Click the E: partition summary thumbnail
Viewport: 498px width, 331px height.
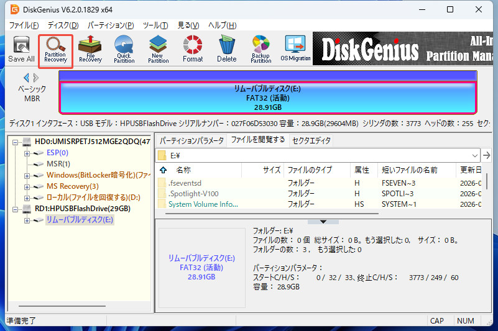coord(201,268)
